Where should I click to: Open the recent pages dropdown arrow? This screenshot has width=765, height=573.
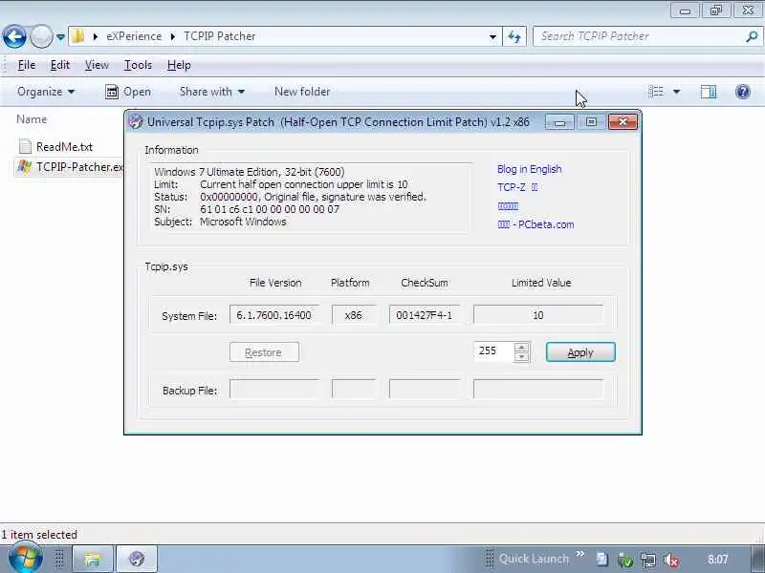[x=60, y=36]
